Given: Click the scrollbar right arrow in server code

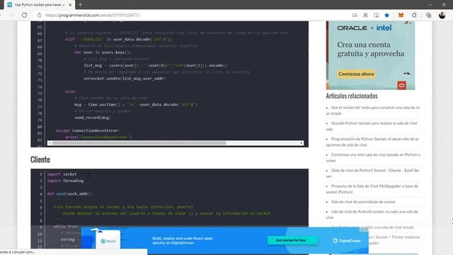Looking at the screenshot, I should click(x=302, y=143).
